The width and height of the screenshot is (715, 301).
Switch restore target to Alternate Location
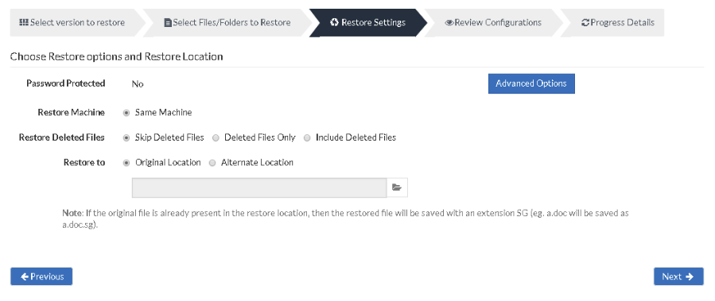tap(212, 163)
